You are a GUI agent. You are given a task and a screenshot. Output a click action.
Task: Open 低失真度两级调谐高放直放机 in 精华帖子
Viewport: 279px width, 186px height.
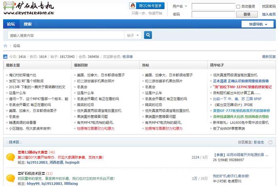(235, 75)
